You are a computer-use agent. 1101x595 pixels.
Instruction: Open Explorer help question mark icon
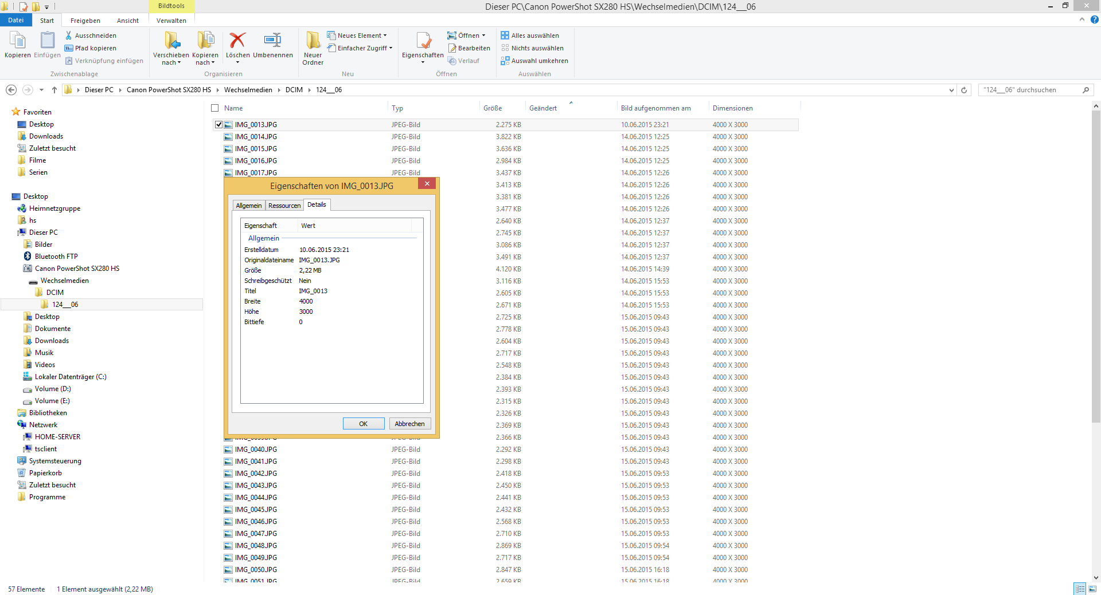pyautogui.click(x=1094, y=19)
